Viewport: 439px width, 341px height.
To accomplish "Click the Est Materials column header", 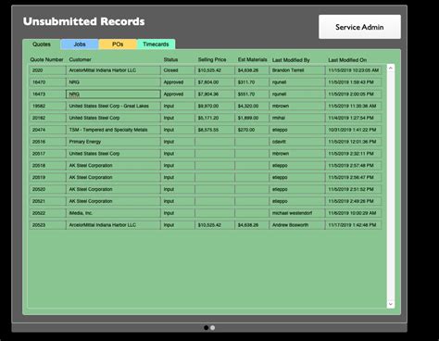I will point(252,59).
